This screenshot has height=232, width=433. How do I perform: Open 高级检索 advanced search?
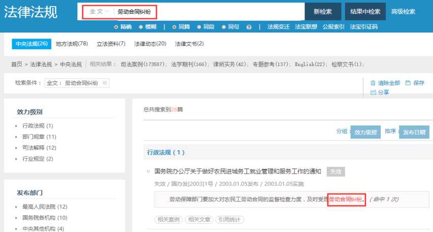pyautogui.click(x=403, y=12)
